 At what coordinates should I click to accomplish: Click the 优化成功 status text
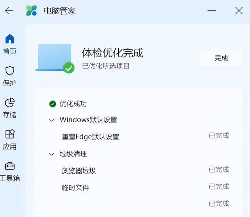point(73,104)
